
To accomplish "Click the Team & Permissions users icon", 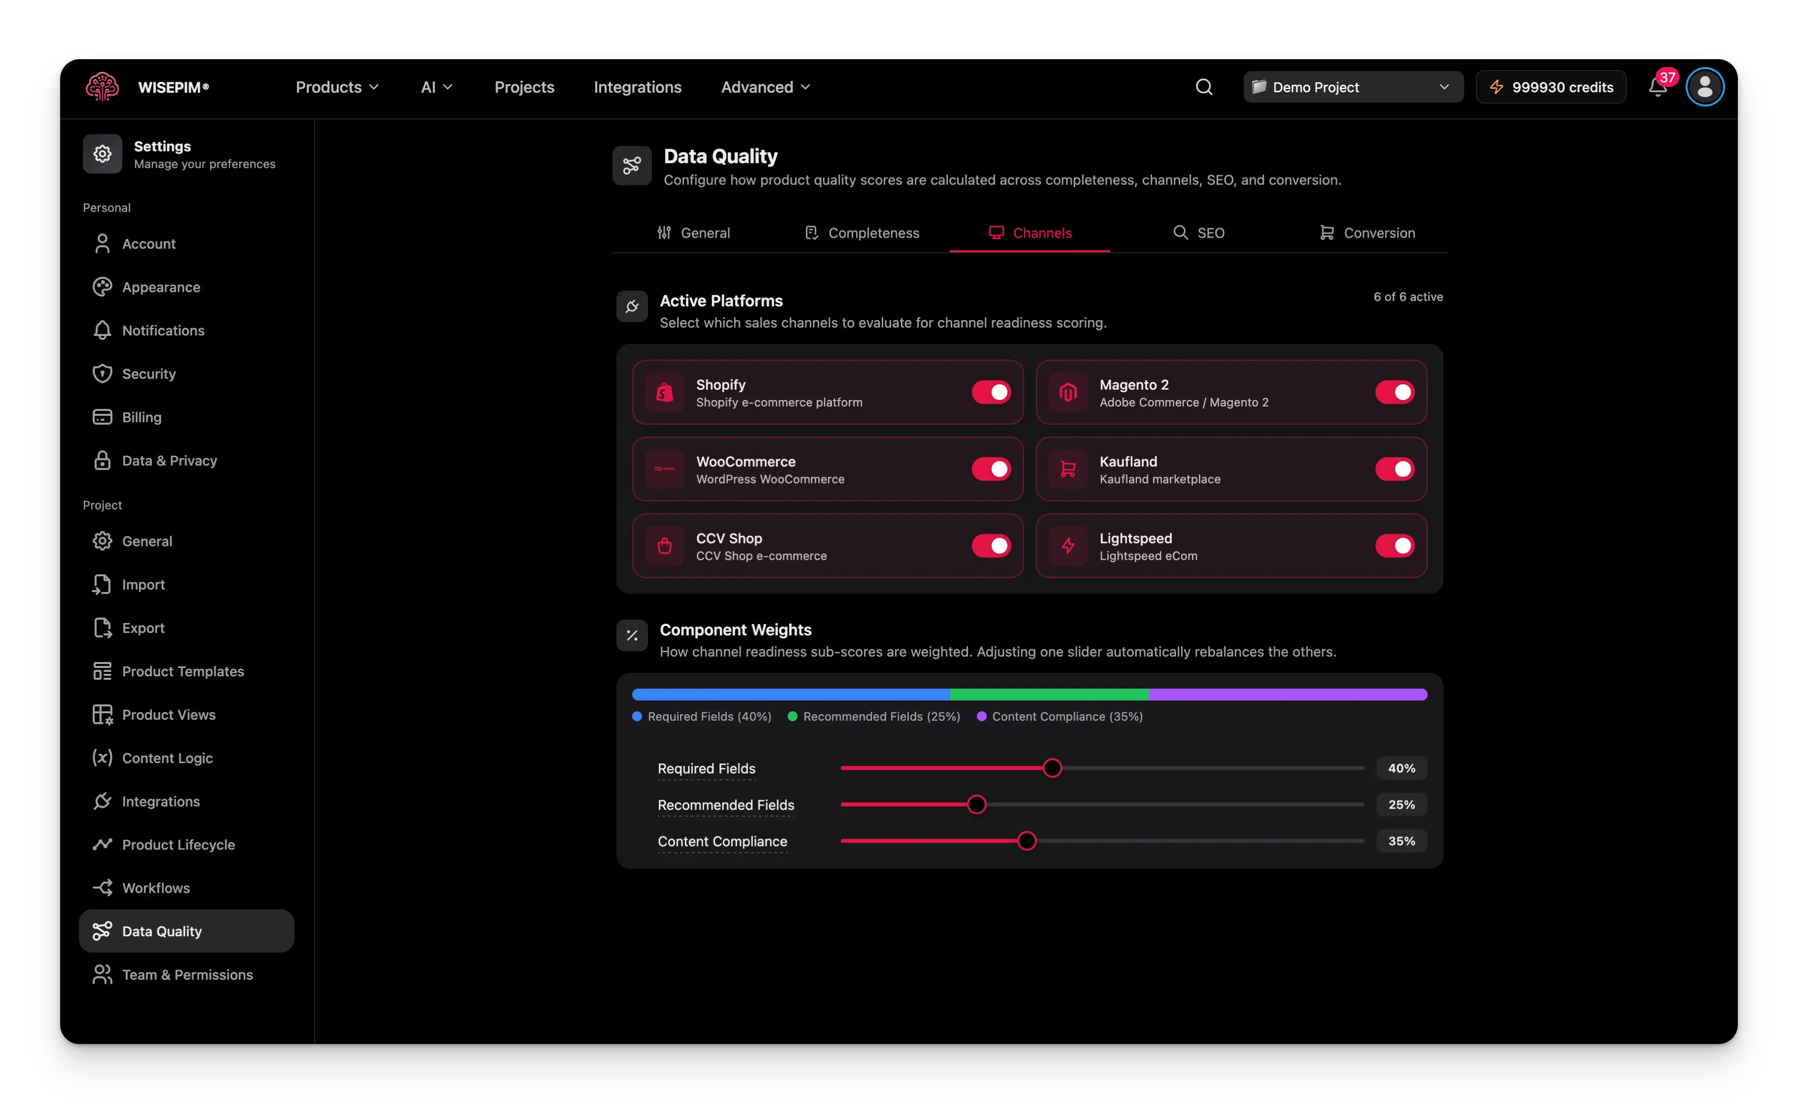I will (x=102, y=974).
